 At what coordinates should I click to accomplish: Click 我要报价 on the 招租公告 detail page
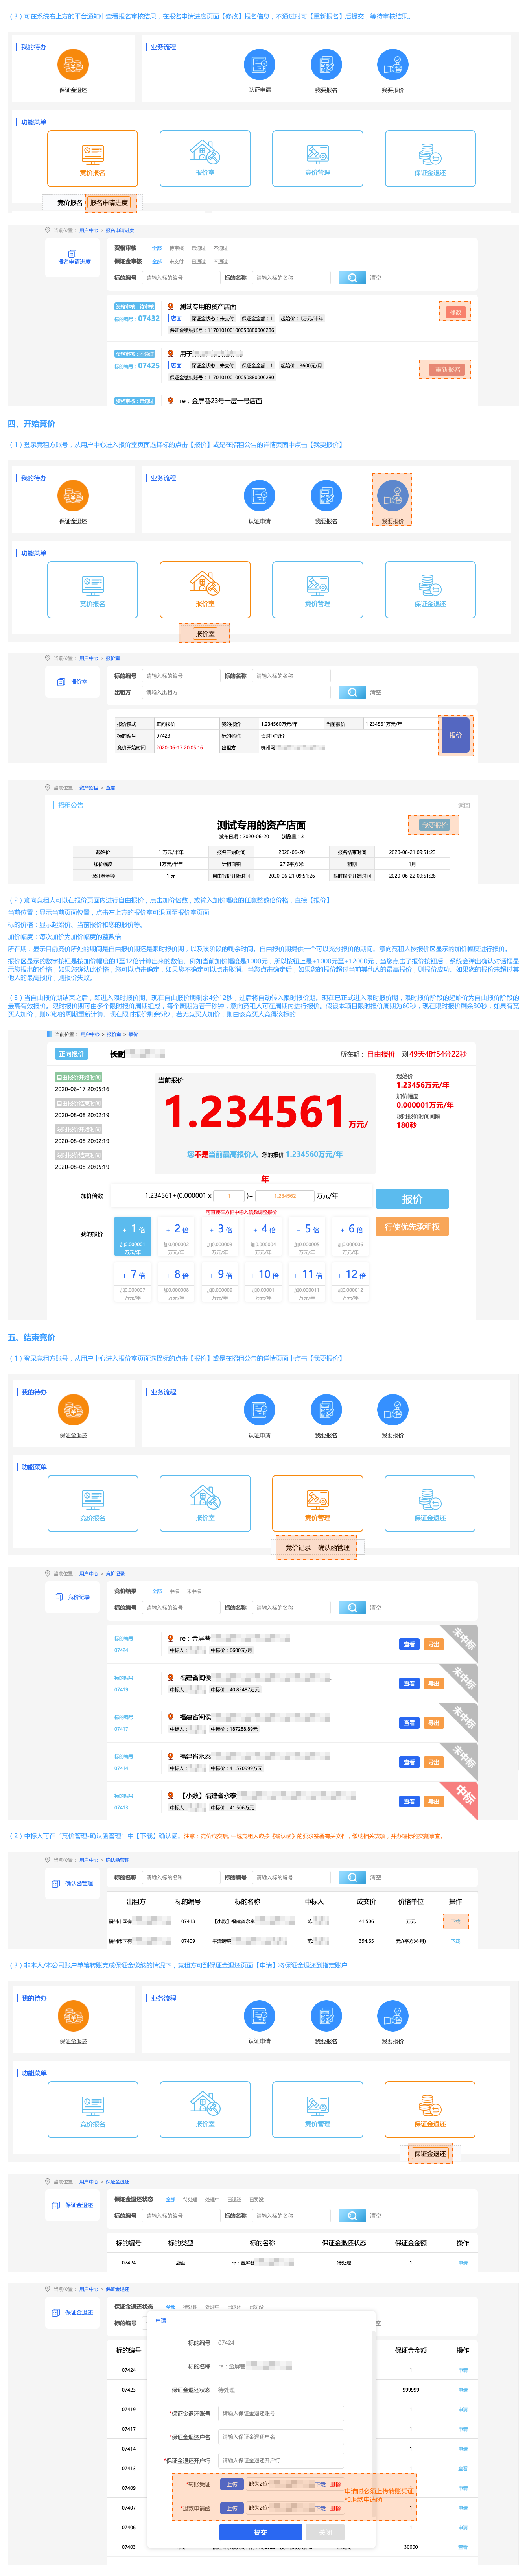[434, 825]
